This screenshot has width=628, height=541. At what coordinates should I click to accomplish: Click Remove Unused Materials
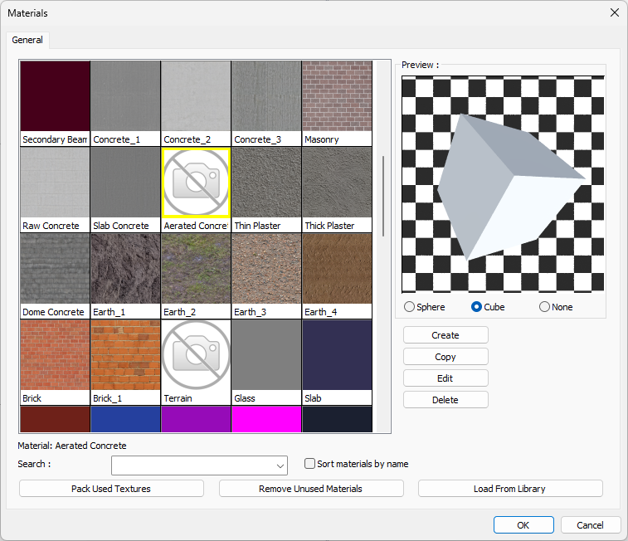point(310,489)
